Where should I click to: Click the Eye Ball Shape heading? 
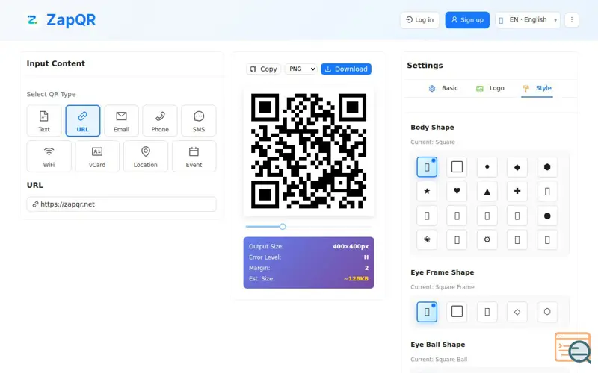click(438, 345)
